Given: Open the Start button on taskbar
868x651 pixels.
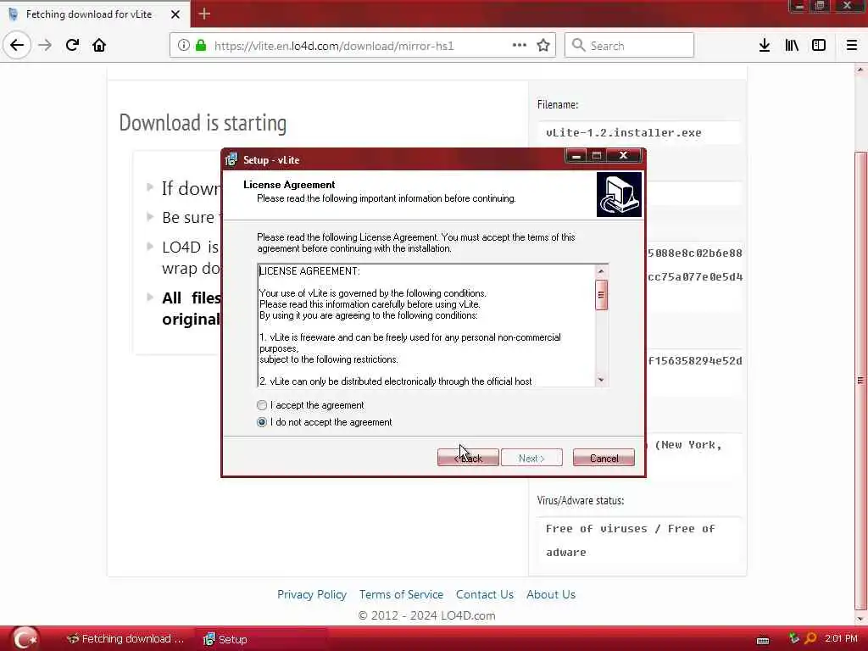Looking at the screenshot, I should pyautogui.click(x=25, y=639).
